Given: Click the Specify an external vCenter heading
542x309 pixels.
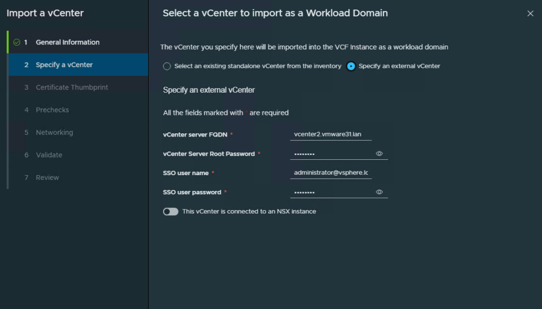Looking at the screenshot, I should point(209,90).
